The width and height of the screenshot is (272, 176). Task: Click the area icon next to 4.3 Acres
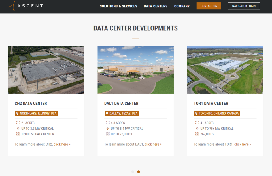pyautogui.click(x=108, y=123)
